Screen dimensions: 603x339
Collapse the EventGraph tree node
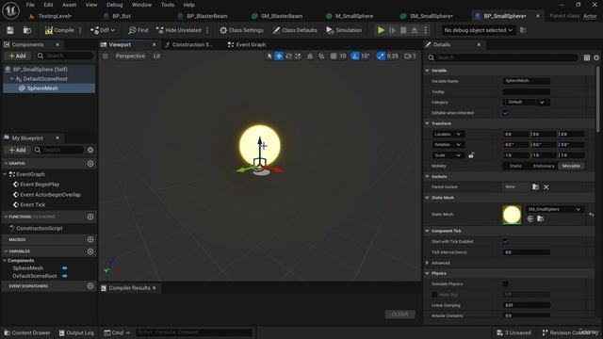tap(5, 174)
